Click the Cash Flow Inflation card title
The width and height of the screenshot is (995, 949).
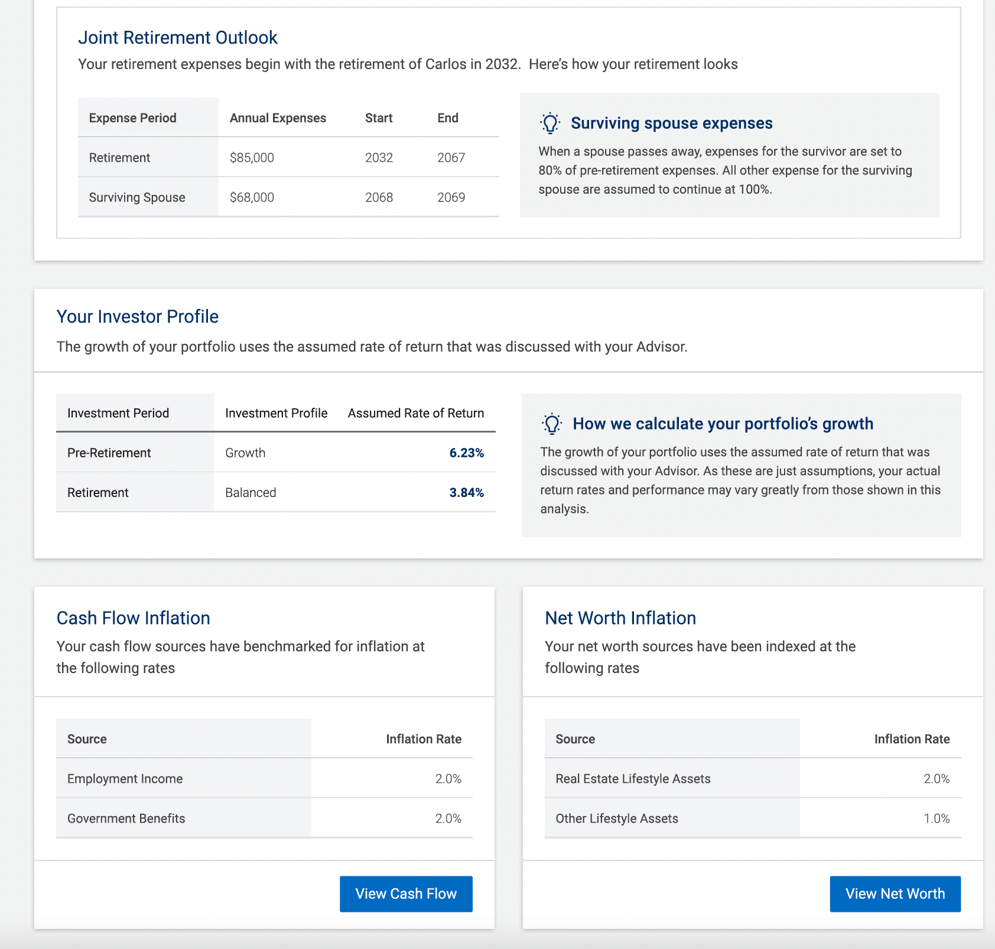click(134, 618)
